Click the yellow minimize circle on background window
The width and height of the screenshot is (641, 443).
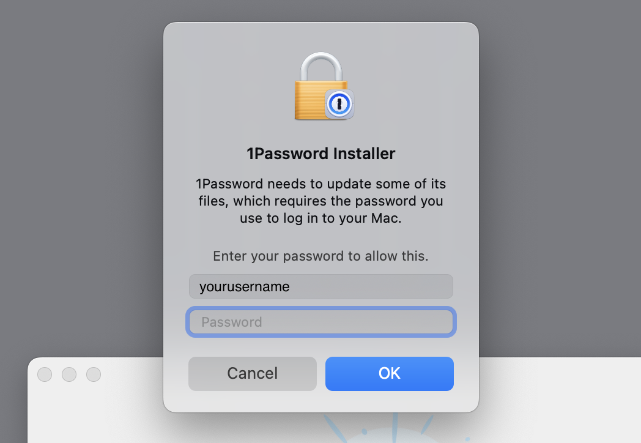click(x=69, y=374)
